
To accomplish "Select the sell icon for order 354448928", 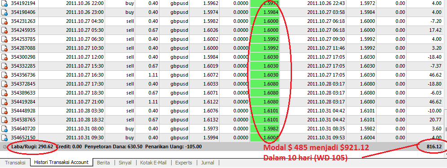I will tap(4, 111).
